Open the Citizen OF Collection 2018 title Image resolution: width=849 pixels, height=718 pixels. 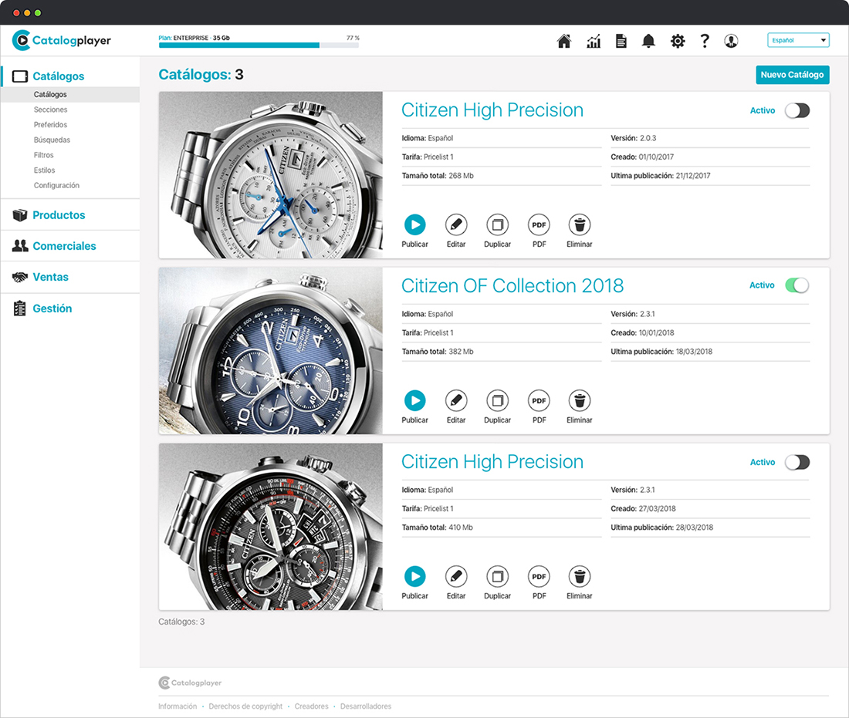512,285
